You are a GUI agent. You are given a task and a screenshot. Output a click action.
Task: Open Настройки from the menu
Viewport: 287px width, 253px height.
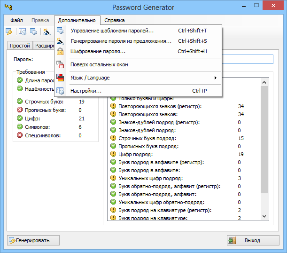click(138, 91)
